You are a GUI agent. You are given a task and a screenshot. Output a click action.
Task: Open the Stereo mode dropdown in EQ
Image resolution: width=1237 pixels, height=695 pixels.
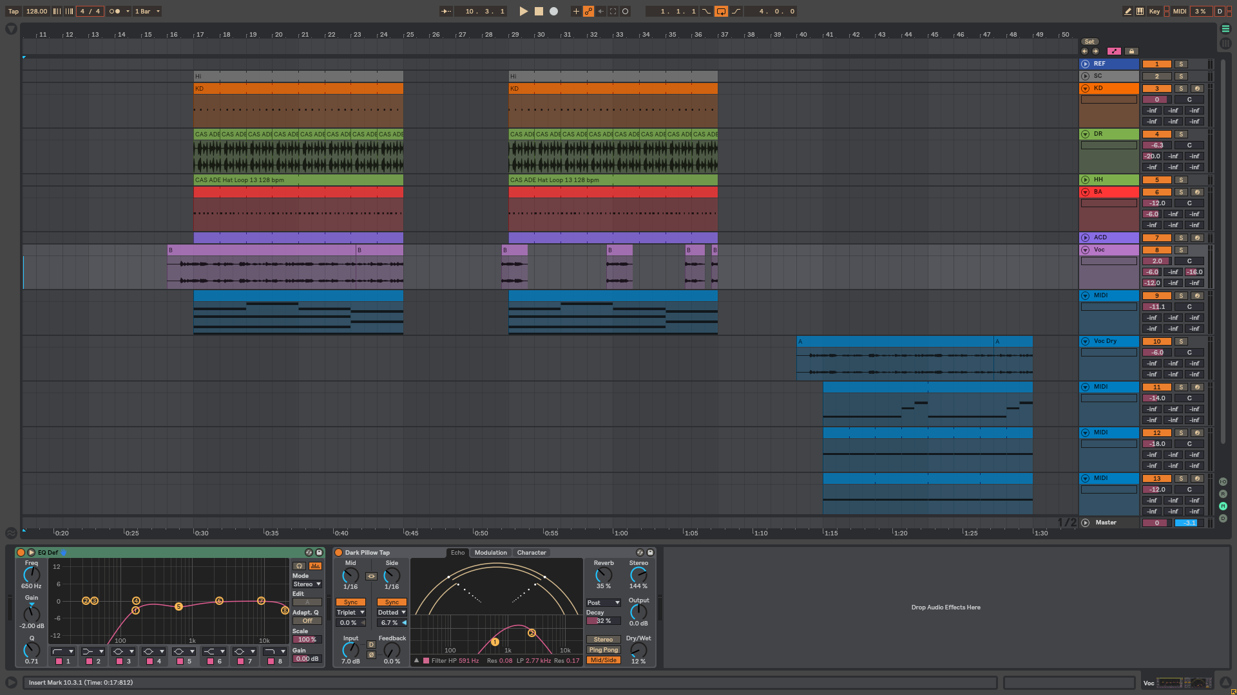coord(307,584)
